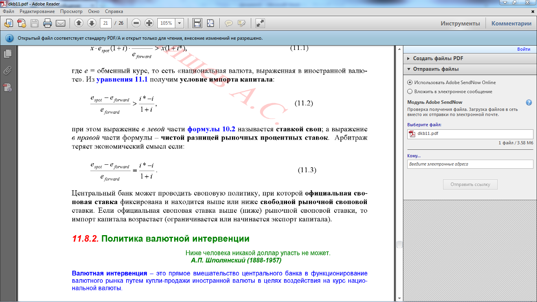Click the page number field showing 21
Screen dimensions: 537x302
pos(105,23)
